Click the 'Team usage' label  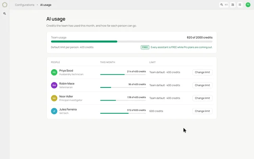59,37
